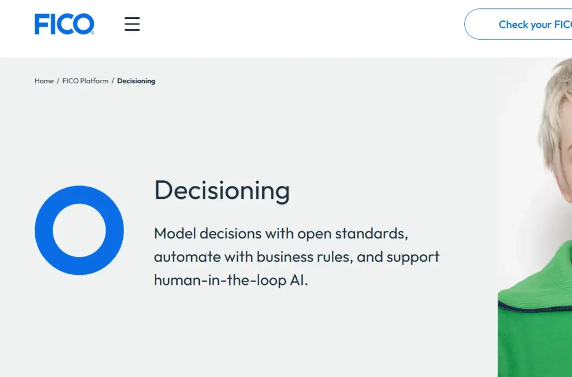Click the blue ring Decisioning icon
The image size is (572, 377).
[x=79, y=231]
